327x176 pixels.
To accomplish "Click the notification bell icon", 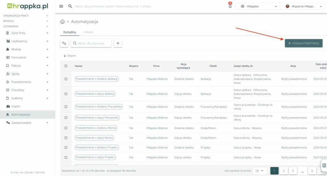I will click(230, 6).
